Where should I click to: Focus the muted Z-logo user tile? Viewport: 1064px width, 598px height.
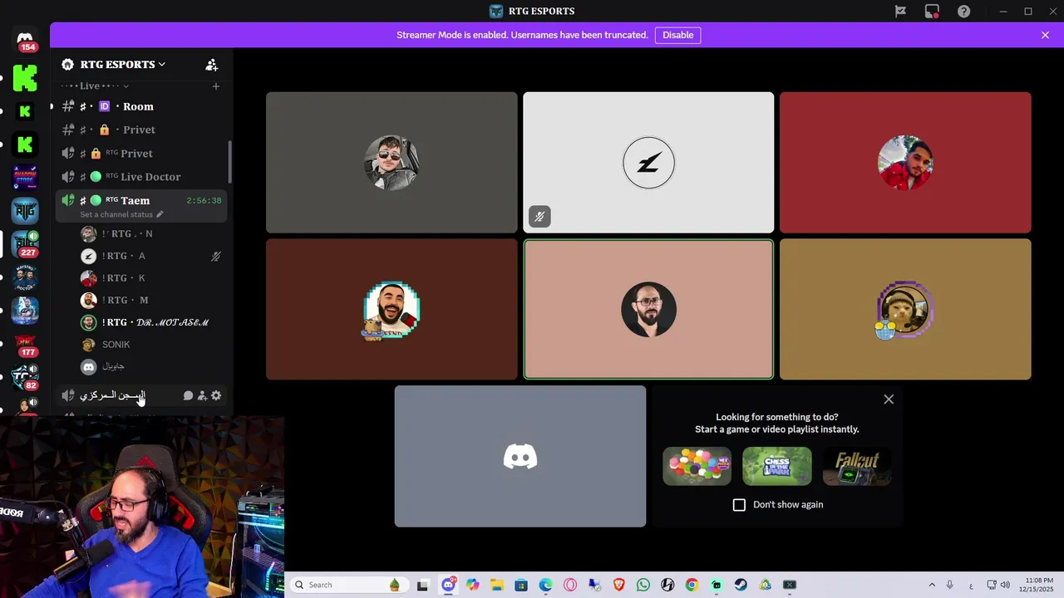coord(648,162)
